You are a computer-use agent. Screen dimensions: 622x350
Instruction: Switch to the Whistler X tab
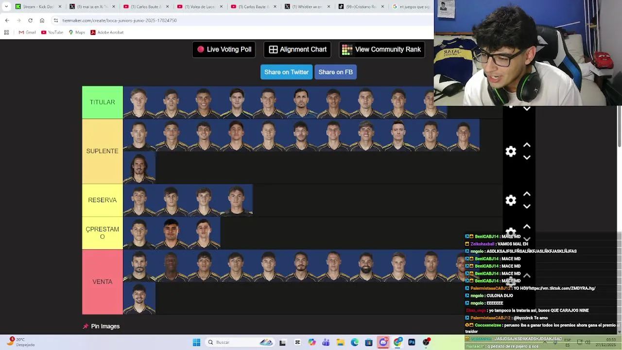tap(306, 7)
